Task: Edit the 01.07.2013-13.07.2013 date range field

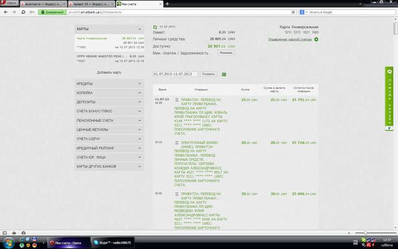Action: point(175,74)
